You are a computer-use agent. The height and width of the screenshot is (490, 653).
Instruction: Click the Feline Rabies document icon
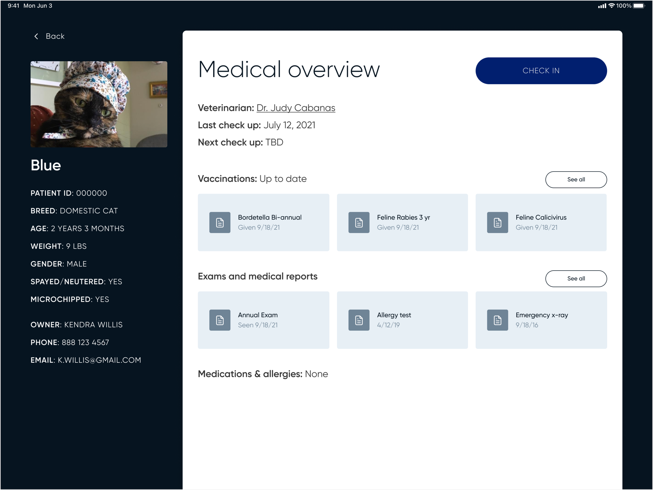[359, 223]
